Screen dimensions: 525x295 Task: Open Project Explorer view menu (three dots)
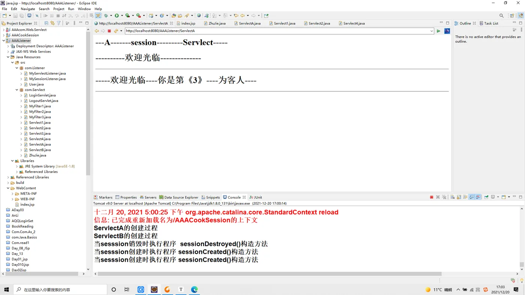pos(74,23)
